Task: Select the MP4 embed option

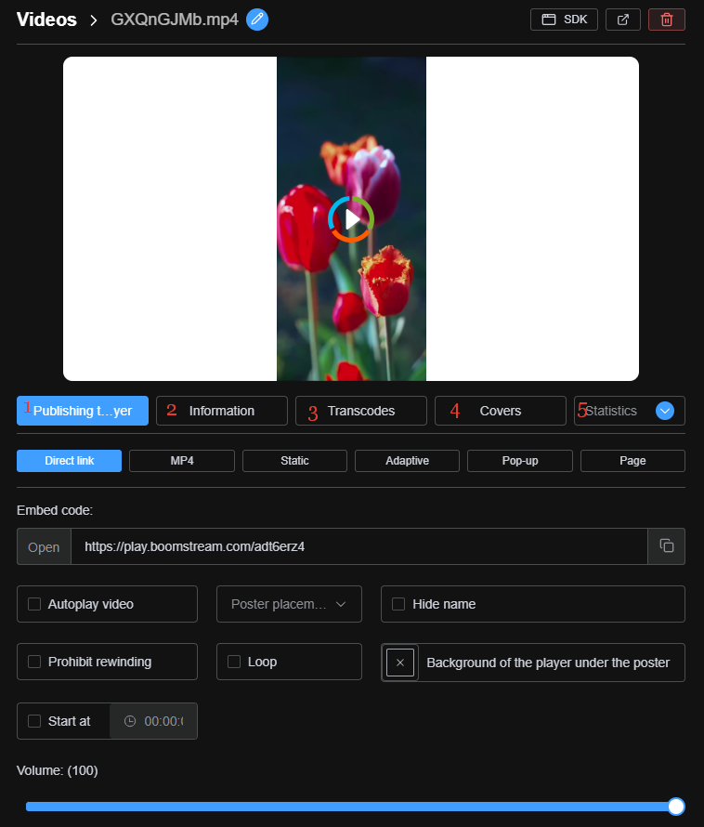Action: coord(182,461)
